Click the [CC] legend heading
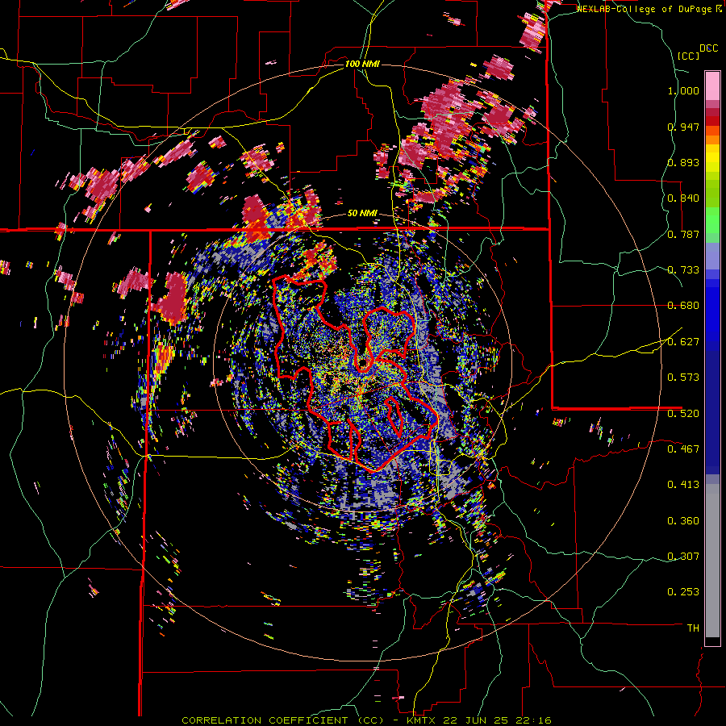Image resolution: width=726 pixels, height=726 pixels. [x=688, y=56]
